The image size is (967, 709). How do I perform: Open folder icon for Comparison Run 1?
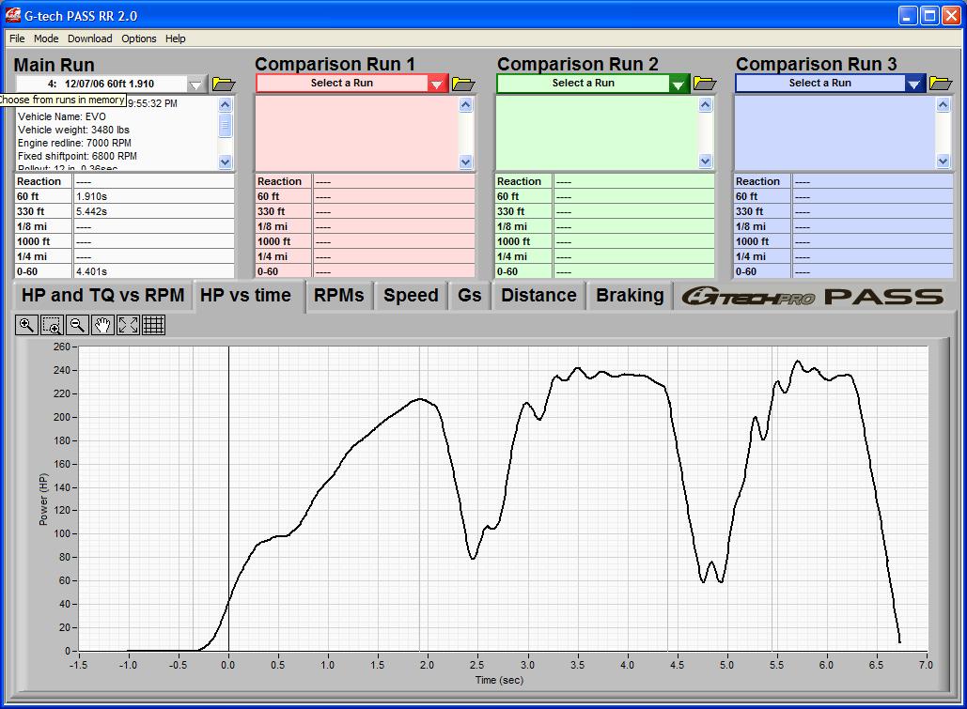463,84
